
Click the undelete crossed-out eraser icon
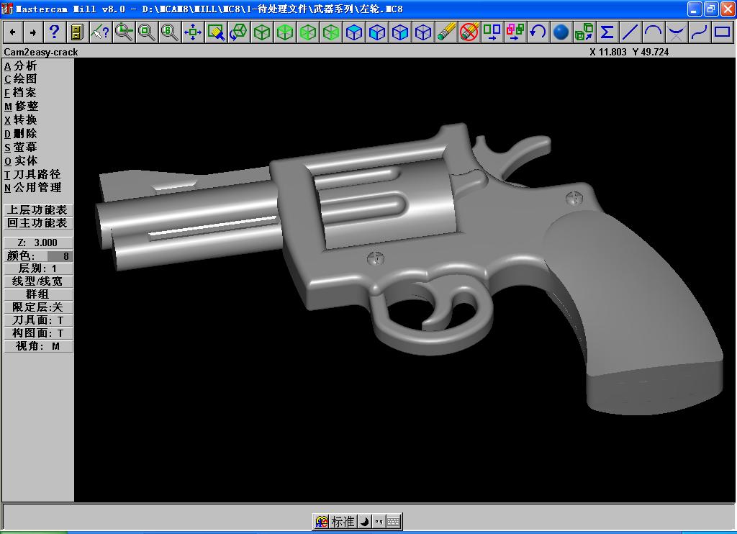[469, 32]
